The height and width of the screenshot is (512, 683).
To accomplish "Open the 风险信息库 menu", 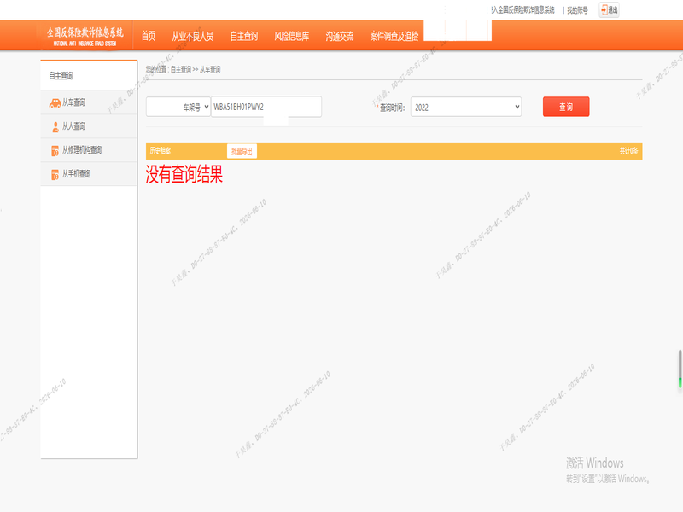I will pyautogui.click(x=291, y=36).
